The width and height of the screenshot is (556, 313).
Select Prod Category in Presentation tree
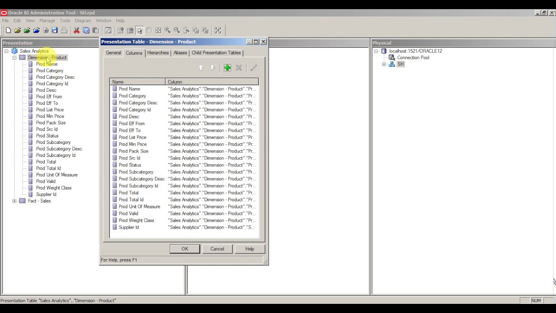coord(50,70)
